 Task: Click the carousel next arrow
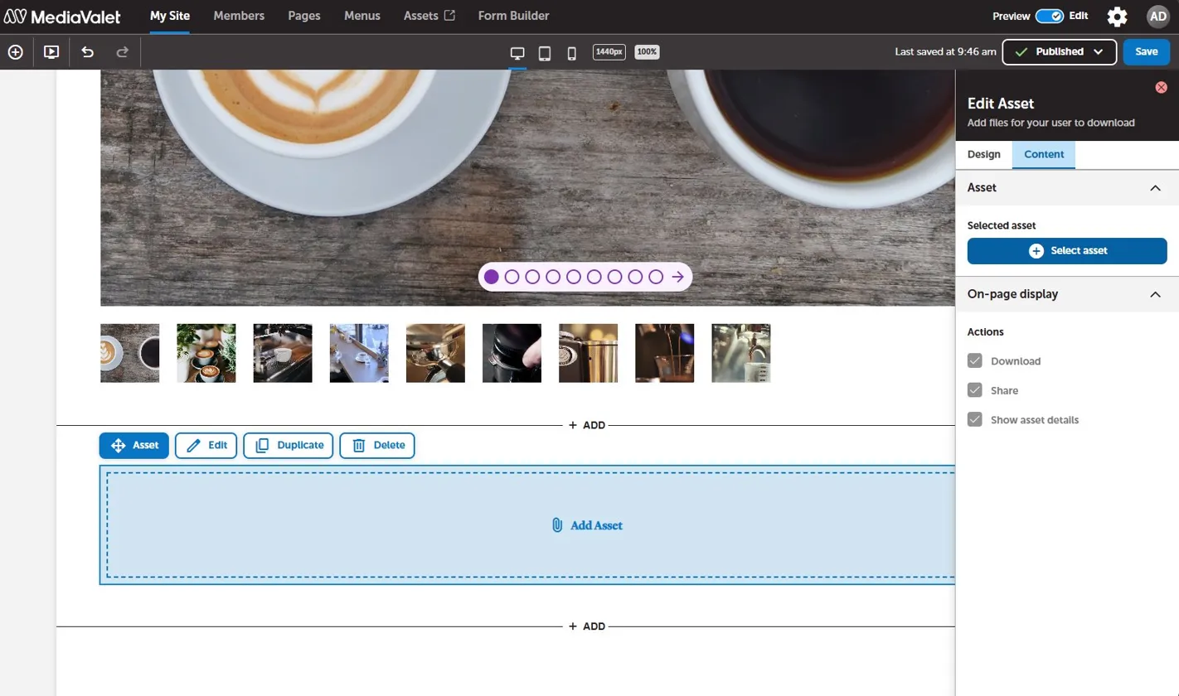pos(677,277)
